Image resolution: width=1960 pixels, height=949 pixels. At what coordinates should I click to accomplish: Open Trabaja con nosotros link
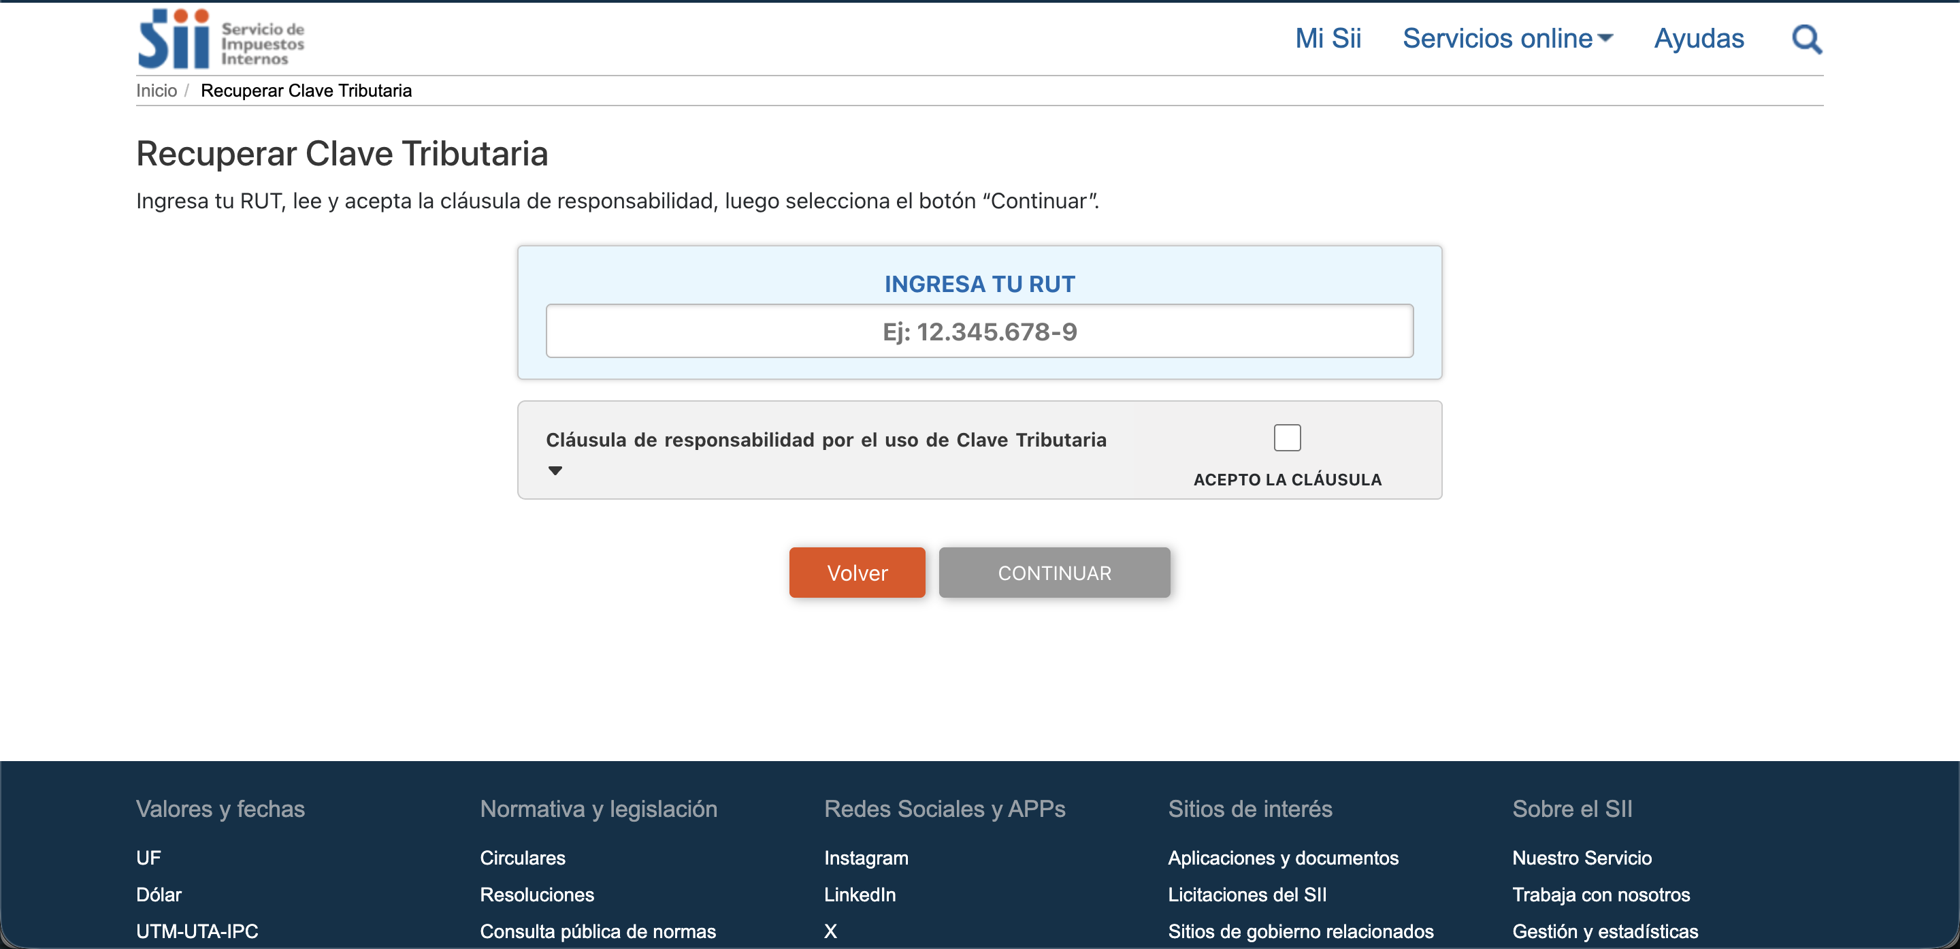click(1601, 895)
